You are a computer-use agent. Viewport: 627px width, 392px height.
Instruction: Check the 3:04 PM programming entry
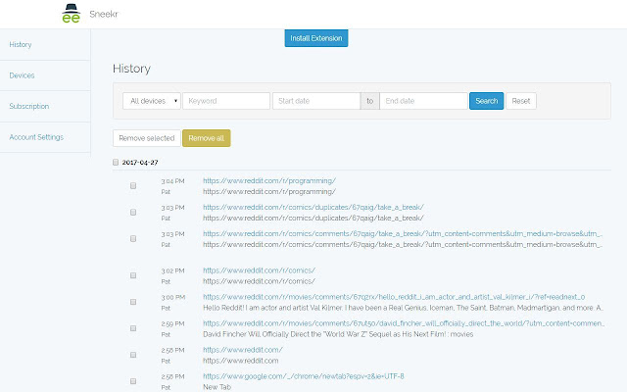pos(133,185)
